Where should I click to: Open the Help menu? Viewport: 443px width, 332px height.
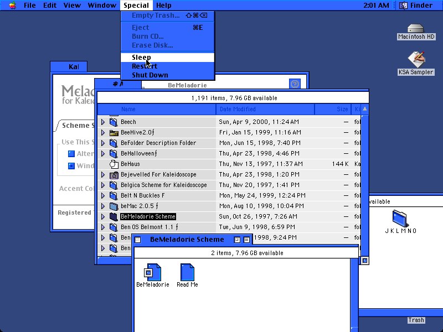pyautogui.click(x=163, y=5)
